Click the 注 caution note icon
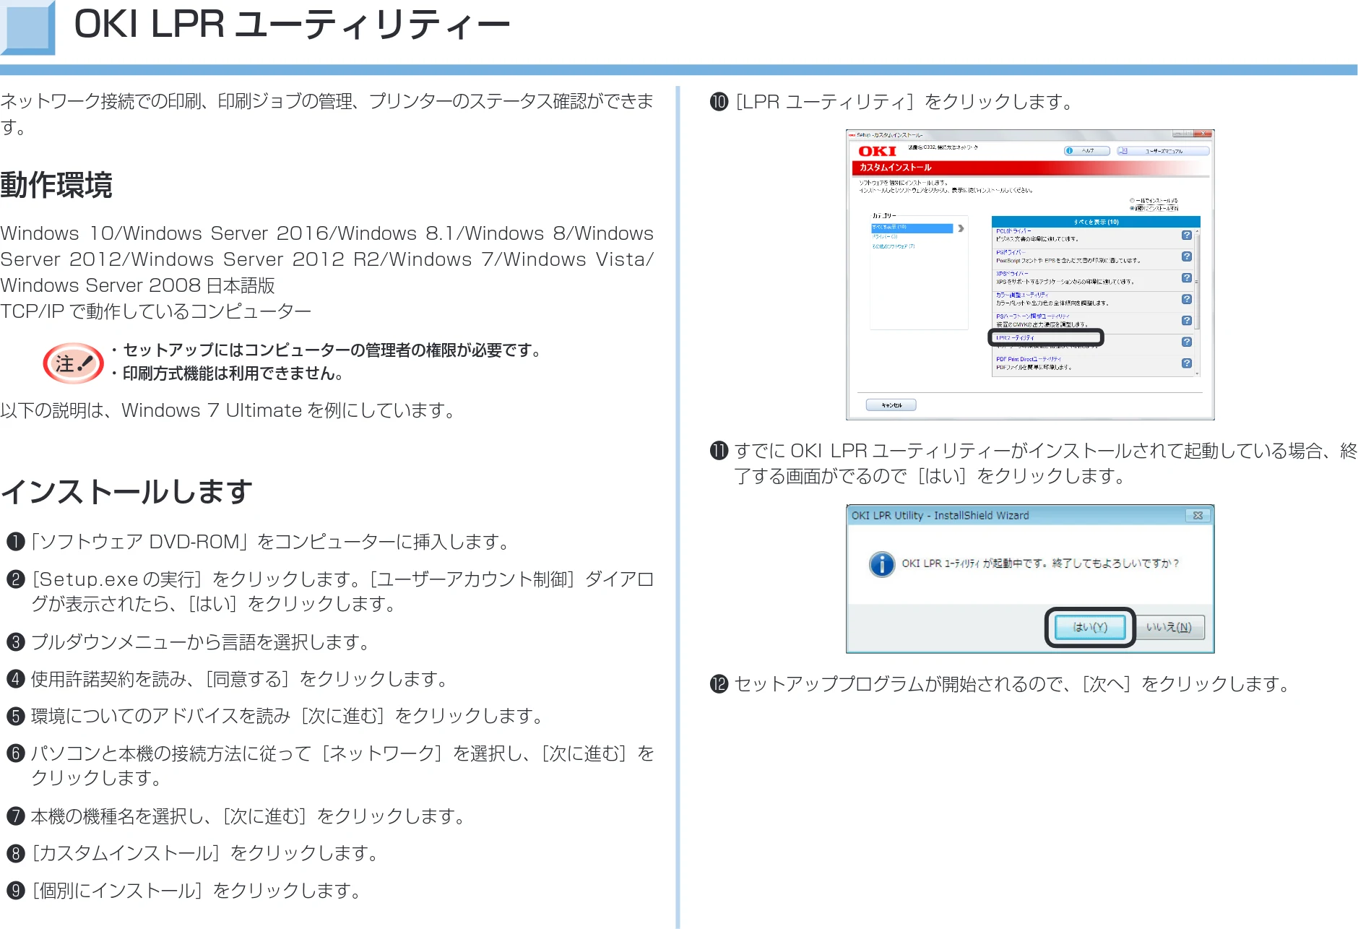 pos(73,363)
